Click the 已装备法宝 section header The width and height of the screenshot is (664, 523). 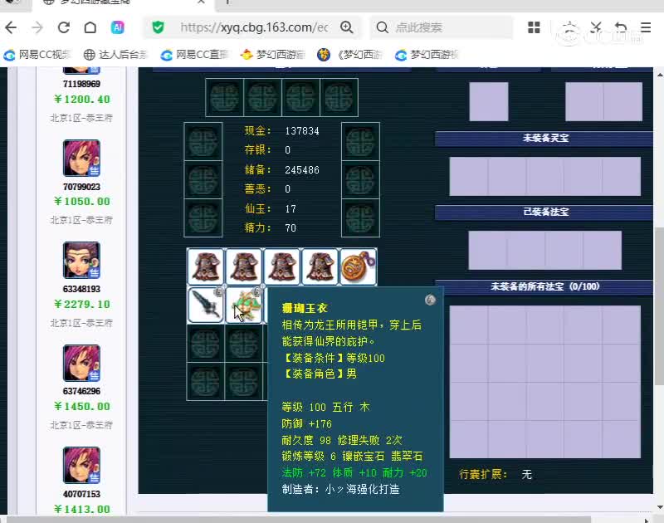(x=544, y=212)
